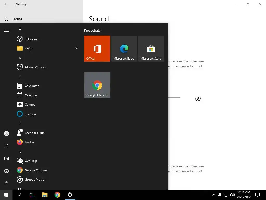Click the Sound page heading
Image resolution: width=266 pixels, height=200 pixels.
[99, 19]
